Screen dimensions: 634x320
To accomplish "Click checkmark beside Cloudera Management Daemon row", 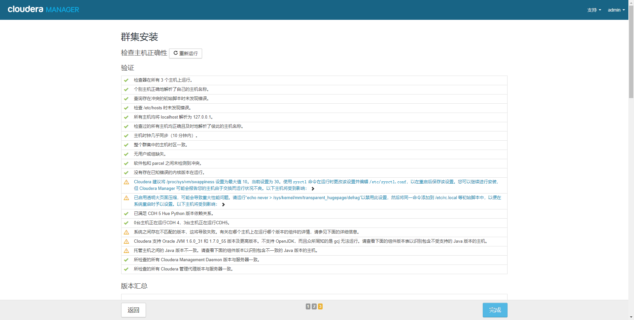I will pyautogui.click(x=126, y=260).
